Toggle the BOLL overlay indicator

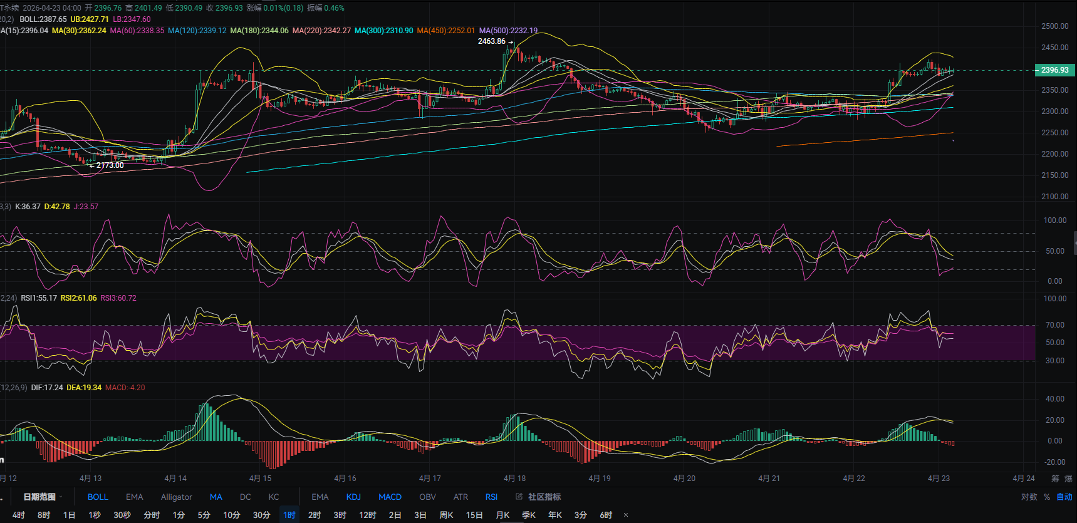98,497
